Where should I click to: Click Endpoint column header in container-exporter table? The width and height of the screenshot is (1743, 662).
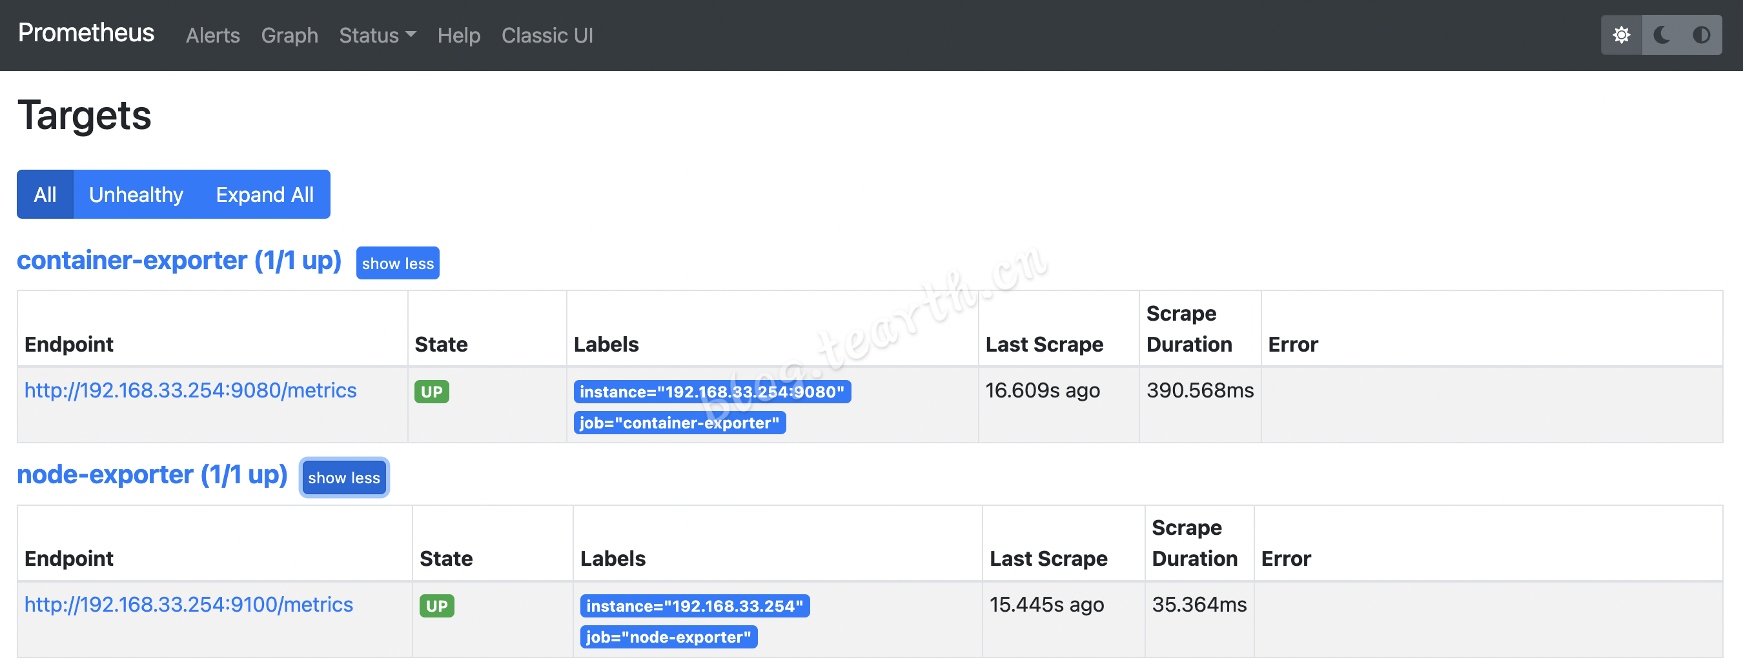click(69, 345)
